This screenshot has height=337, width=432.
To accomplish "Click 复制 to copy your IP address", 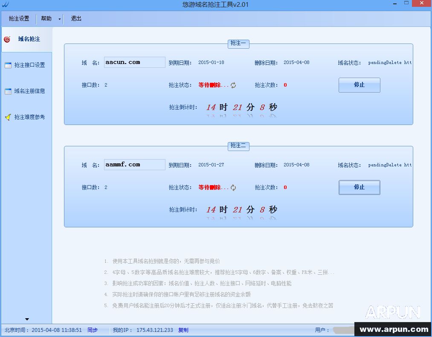I will click(183, 330).
